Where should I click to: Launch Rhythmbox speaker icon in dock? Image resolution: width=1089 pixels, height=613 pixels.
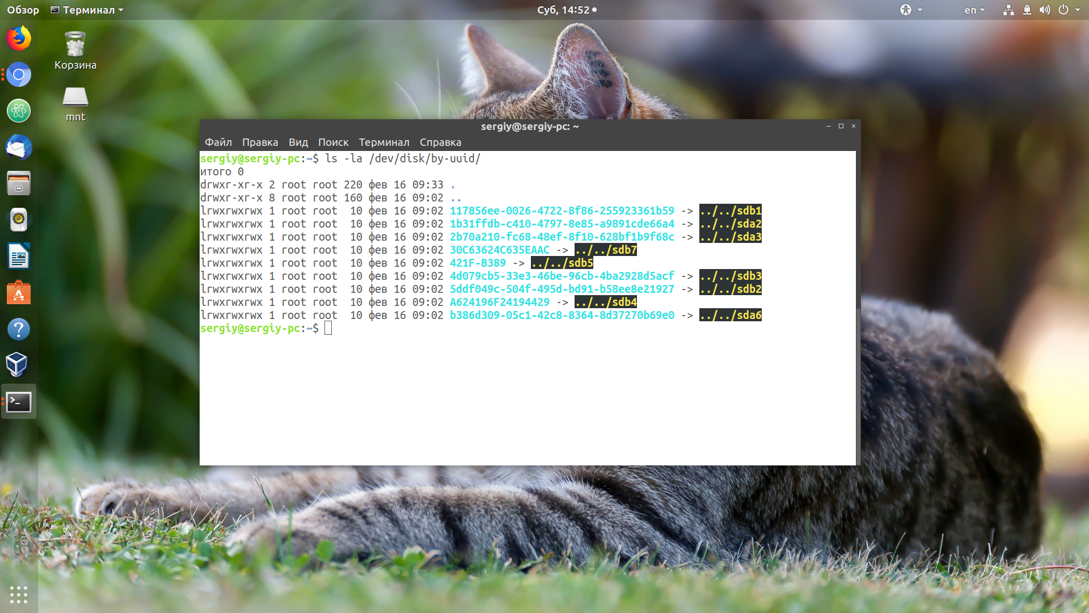[x=19, y=220]
